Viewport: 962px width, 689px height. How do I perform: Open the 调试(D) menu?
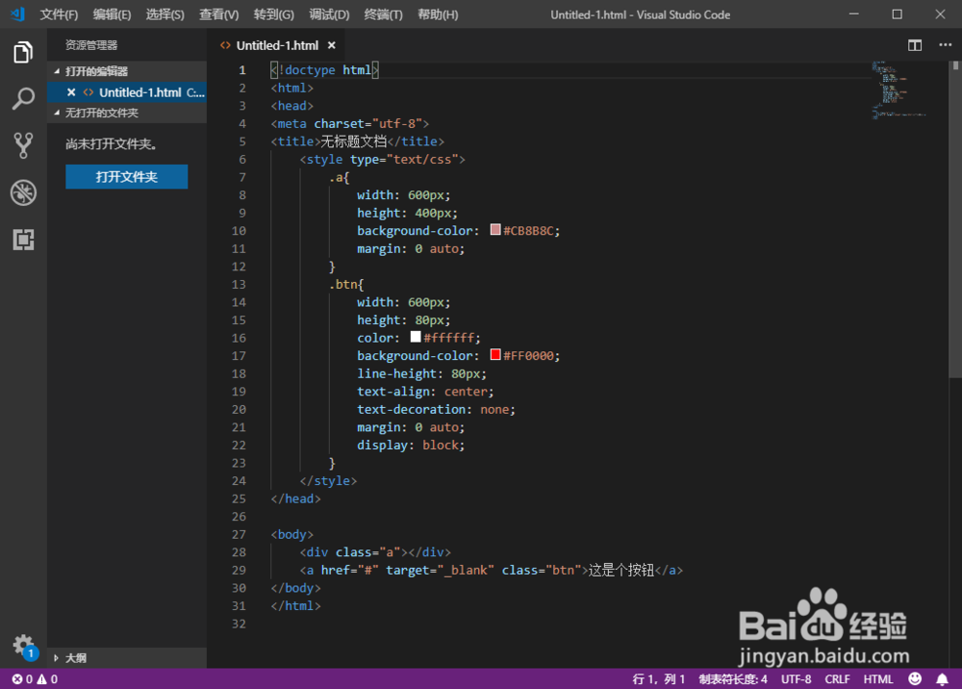tap(329, 14)
